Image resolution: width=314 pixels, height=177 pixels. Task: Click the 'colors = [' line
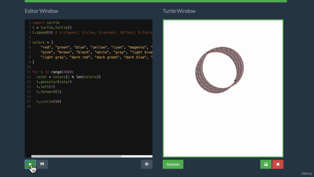(43, 42)
